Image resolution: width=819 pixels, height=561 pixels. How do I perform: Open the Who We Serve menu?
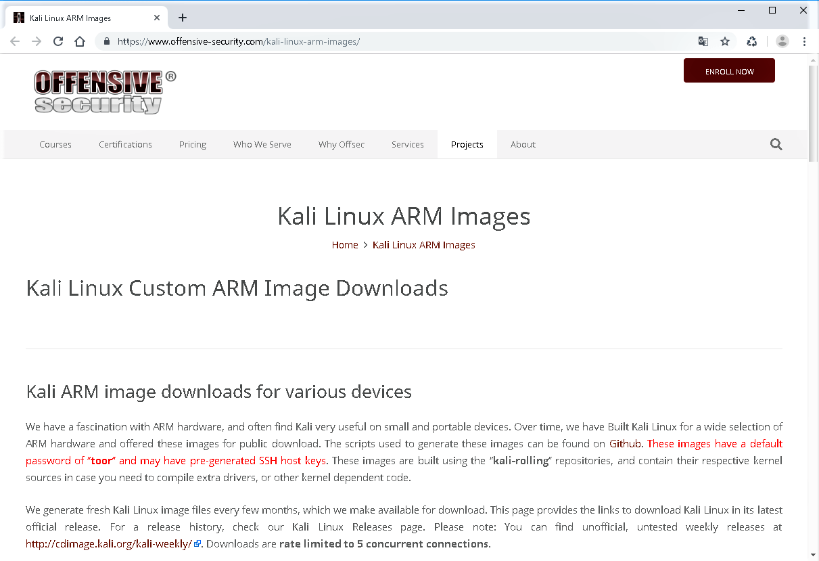262,144
